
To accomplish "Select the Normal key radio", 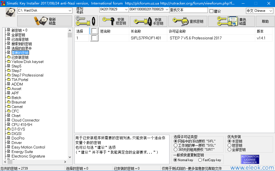I will [175, 160].
